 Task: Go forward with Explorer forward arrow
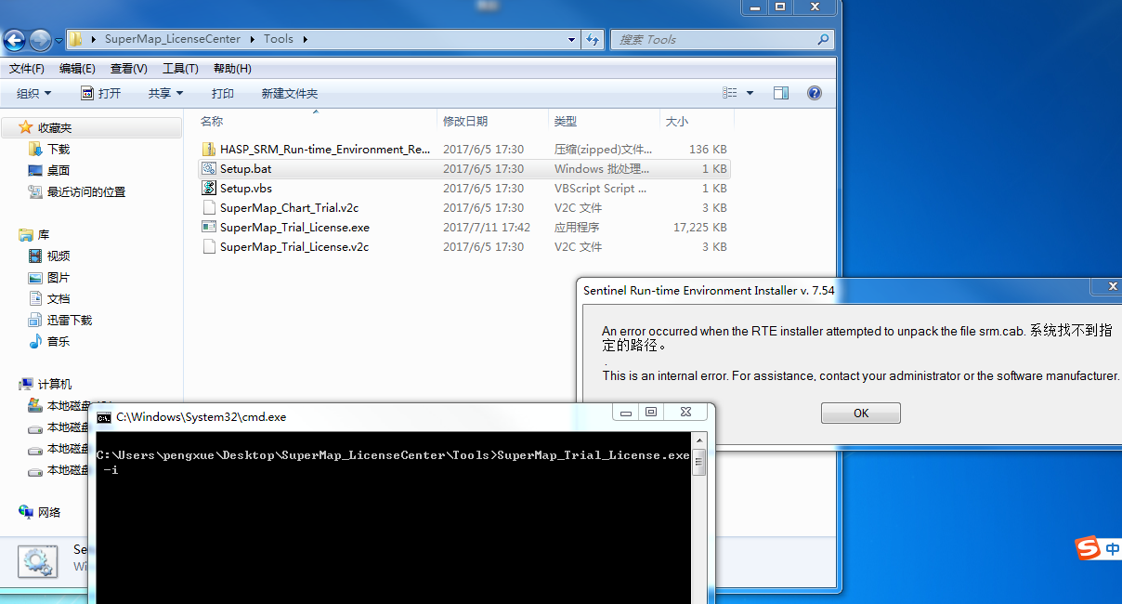pyautogui.click(x=40, y=40)
